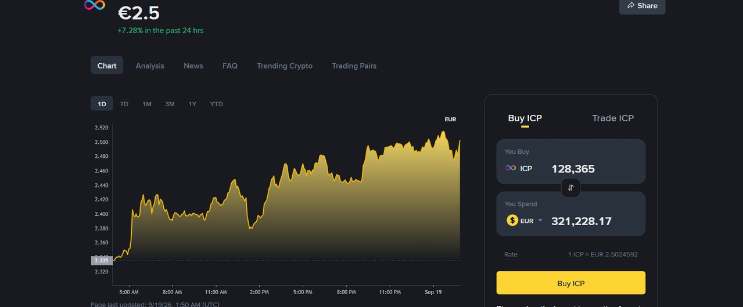Open the FAQ tab
743x307 pixels.
(230, 66)
